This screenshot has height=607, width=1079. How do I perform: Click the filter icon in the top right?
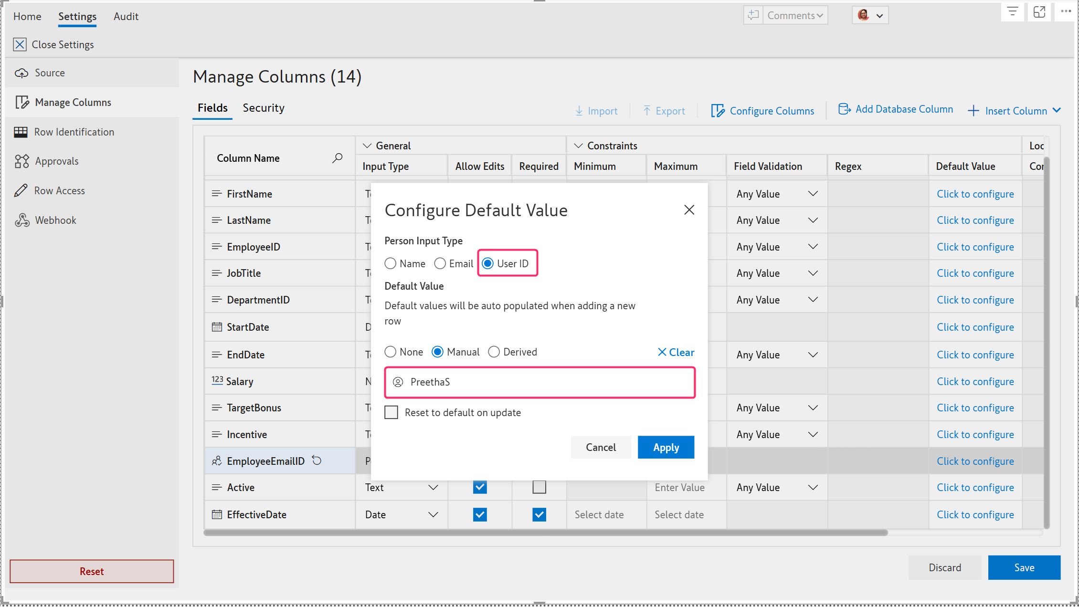(x=1012, y=12)
